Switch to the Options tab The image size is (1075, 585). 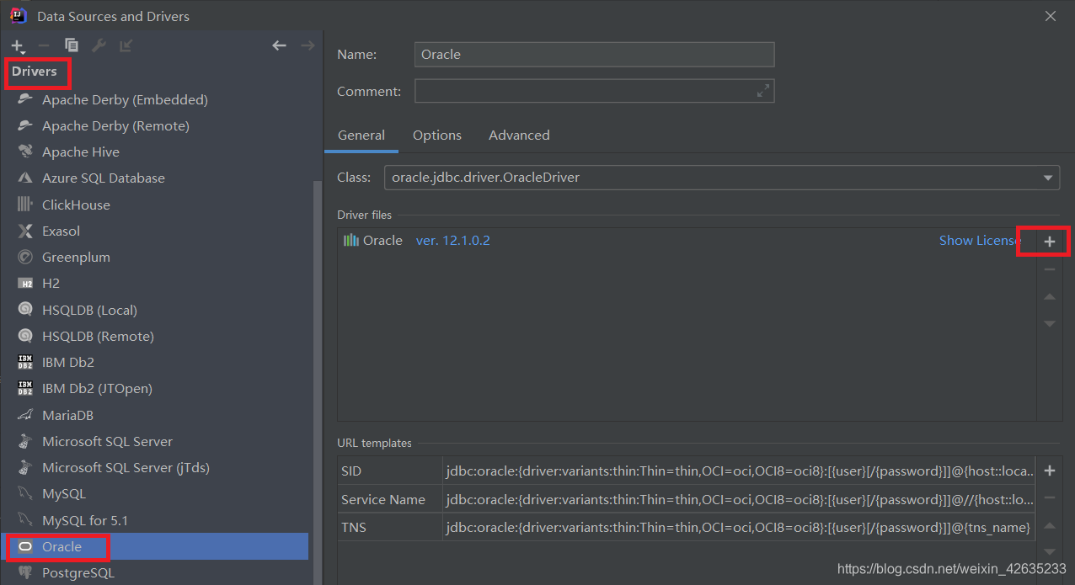(436, 135)
